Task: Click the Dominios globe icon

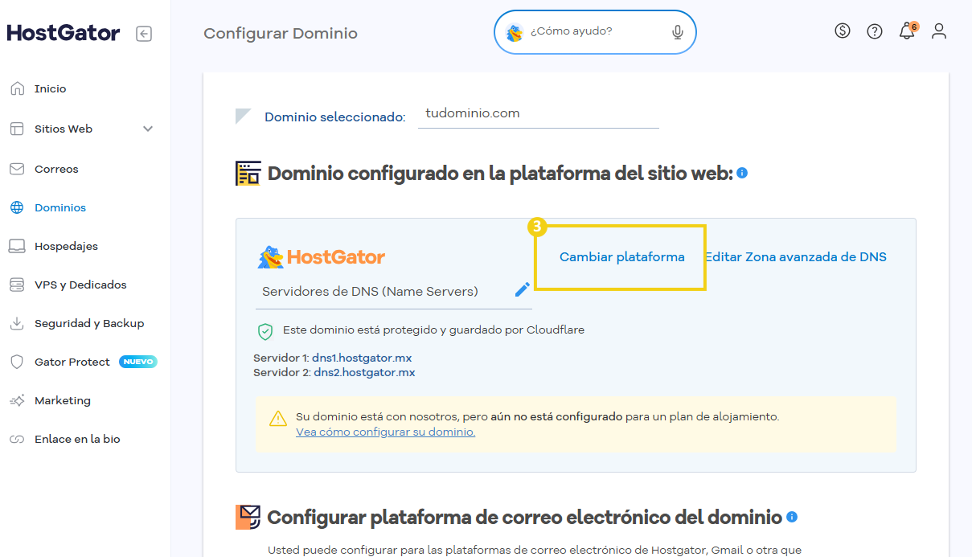Action: click(17, 207)
